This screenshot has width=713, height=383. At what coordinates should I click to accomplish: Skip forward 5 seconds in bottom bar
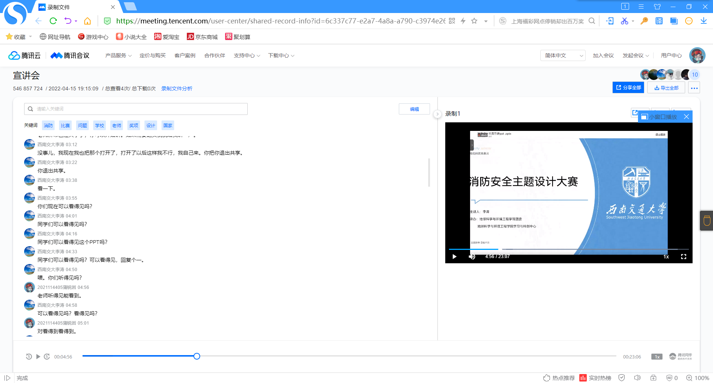click(47, 357)
